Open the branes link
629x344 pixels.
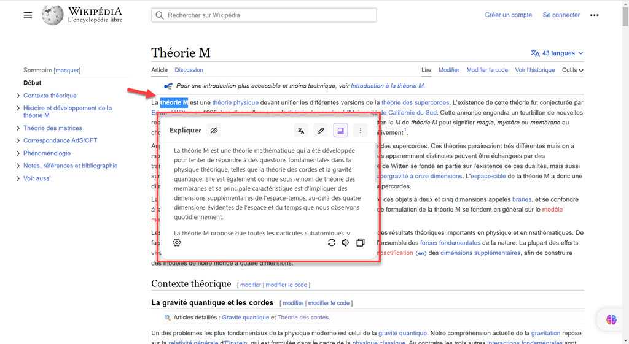tap(522, 199)
